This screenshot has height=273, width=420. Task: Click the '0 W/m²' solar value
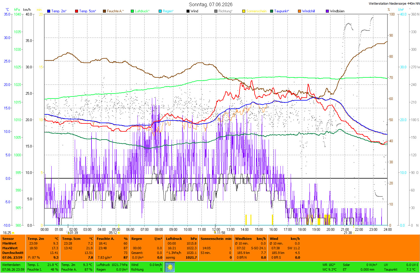pos(372,265)
